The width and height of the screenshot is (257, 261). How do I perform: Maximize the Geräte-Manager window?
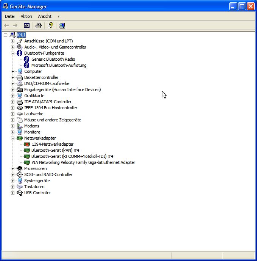tap(242, 6)
